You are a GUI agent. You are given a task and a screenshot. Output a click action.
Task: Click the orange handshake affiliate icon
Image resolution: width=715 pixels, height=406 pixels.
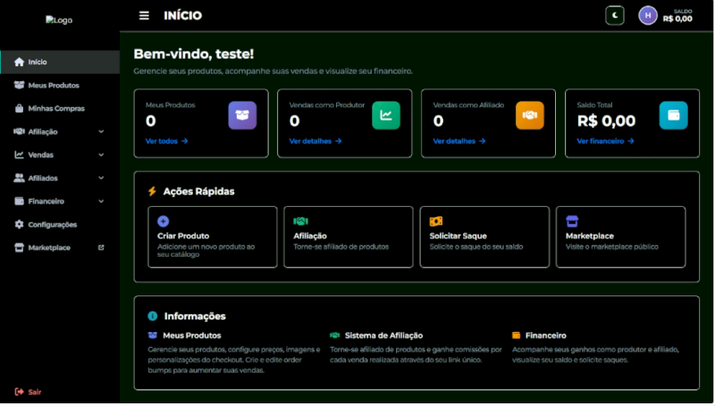click(x=529, y=115)
